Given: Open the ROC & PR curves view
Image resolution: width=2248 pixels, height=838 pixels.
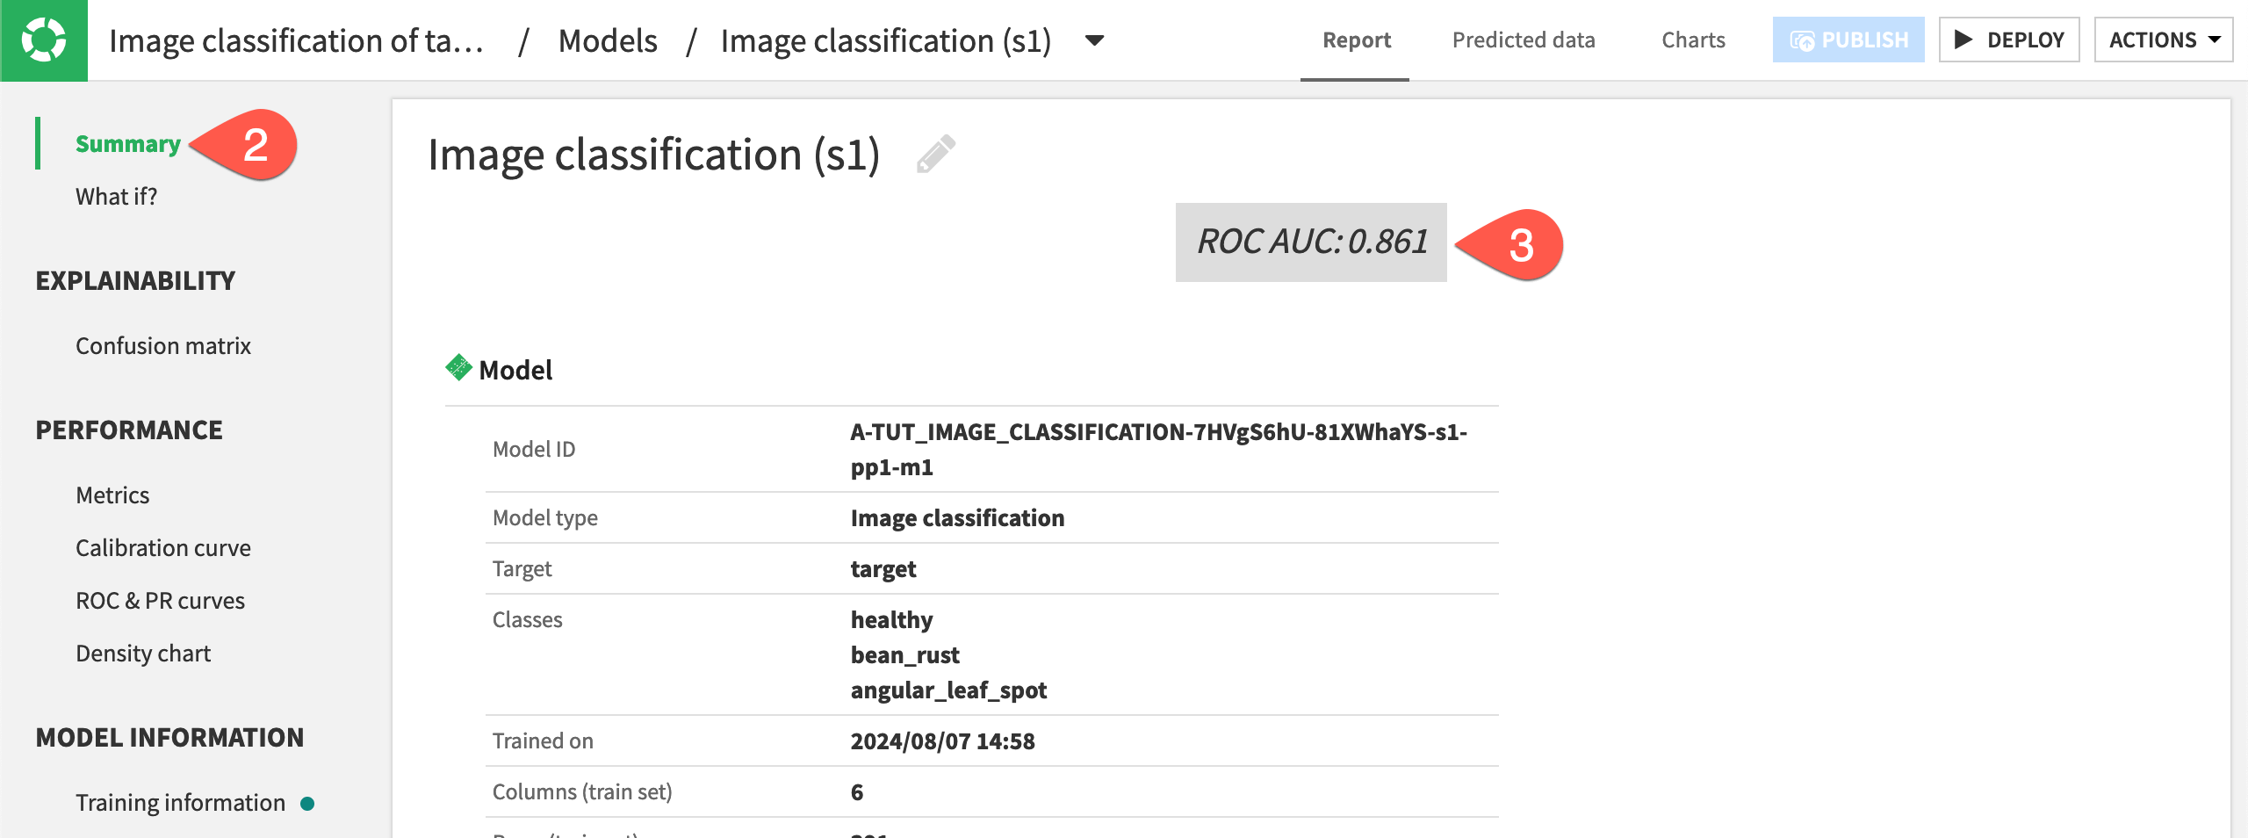Looking at the screenshot, I should pos(160,600).
